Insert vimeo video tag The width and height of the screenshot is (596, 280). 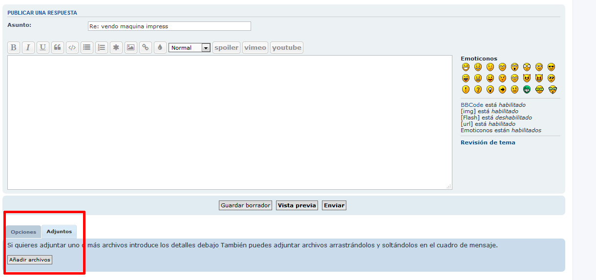click(x=255, y=47)
